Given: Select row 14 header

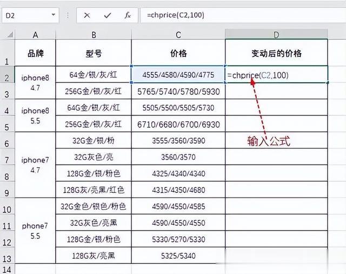Looking at the screenshot, I should [7, 269].
